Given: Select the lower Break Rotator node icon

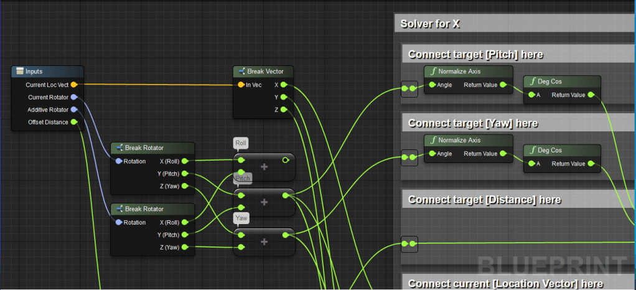Looking at the screenshot, I should pyautogui.click(x=118, y=209).
